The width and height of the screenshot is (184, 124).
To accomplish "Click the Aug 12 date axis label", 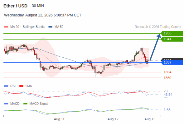I will 113,119.
